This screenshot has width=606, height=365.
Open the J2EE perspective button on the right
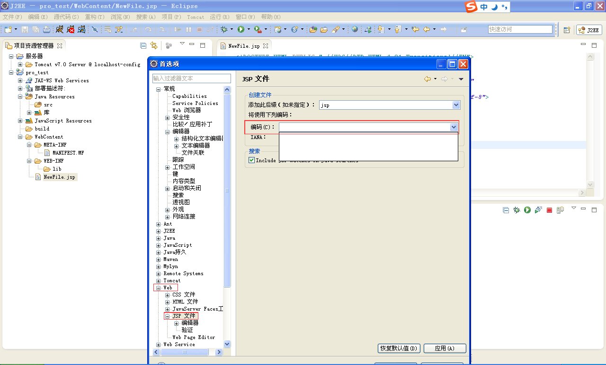pyautogui.click(x=588, y=29)
